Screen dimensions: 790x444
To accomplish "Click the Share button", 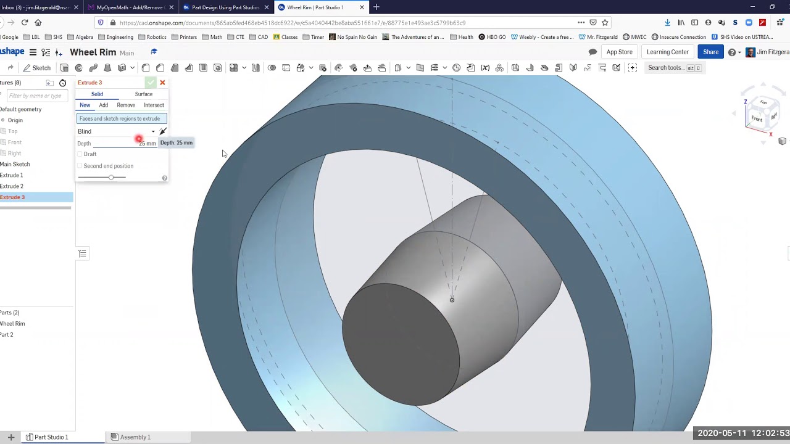I will pos(710,52).
